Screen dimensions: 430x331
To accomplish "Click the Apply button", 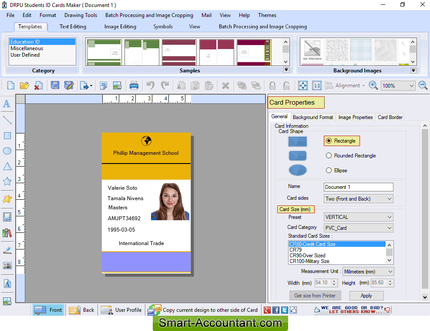I will click(366, 296).
